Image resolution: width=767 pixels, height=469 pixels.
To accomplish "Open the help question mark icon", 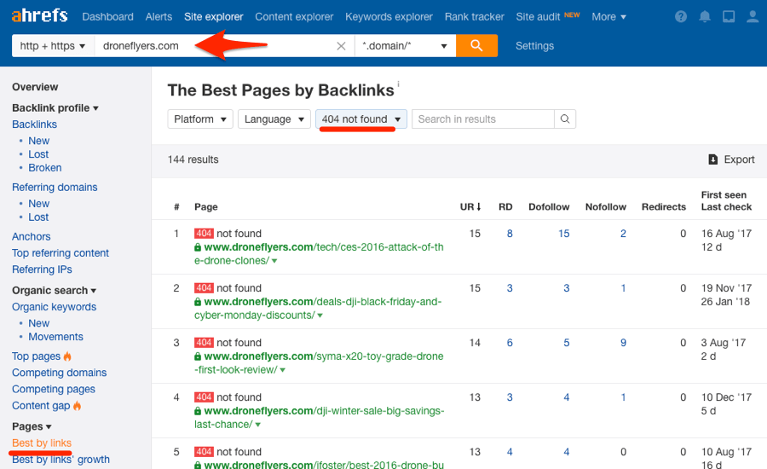I will [x=681, y=17].
